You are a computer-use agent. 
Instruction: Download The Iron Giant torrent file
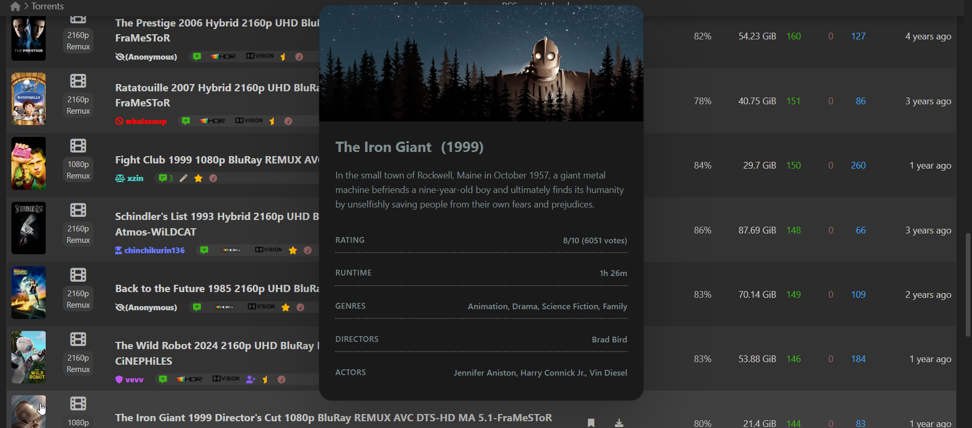click(x=619, y=423)
